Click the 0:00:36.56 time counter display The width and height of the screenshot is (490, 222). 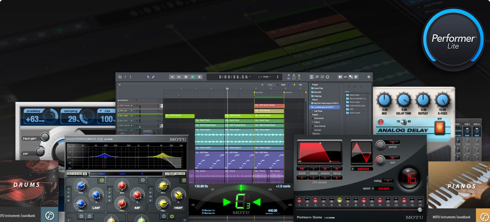[x=233, y=77]
